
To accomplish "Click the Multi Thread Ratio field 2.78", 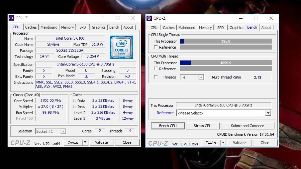I will tap(257, 78).
